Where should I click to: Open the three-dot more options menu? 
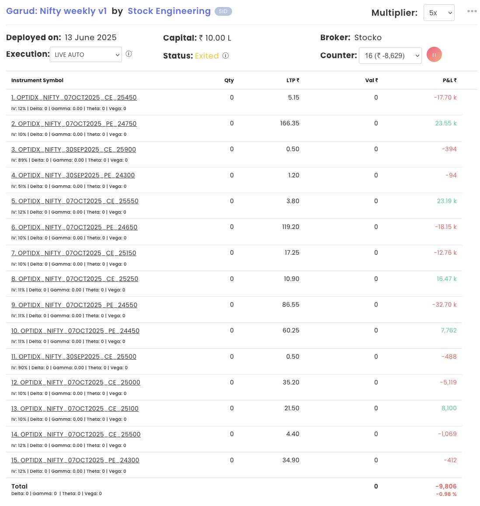pos(472,11)
